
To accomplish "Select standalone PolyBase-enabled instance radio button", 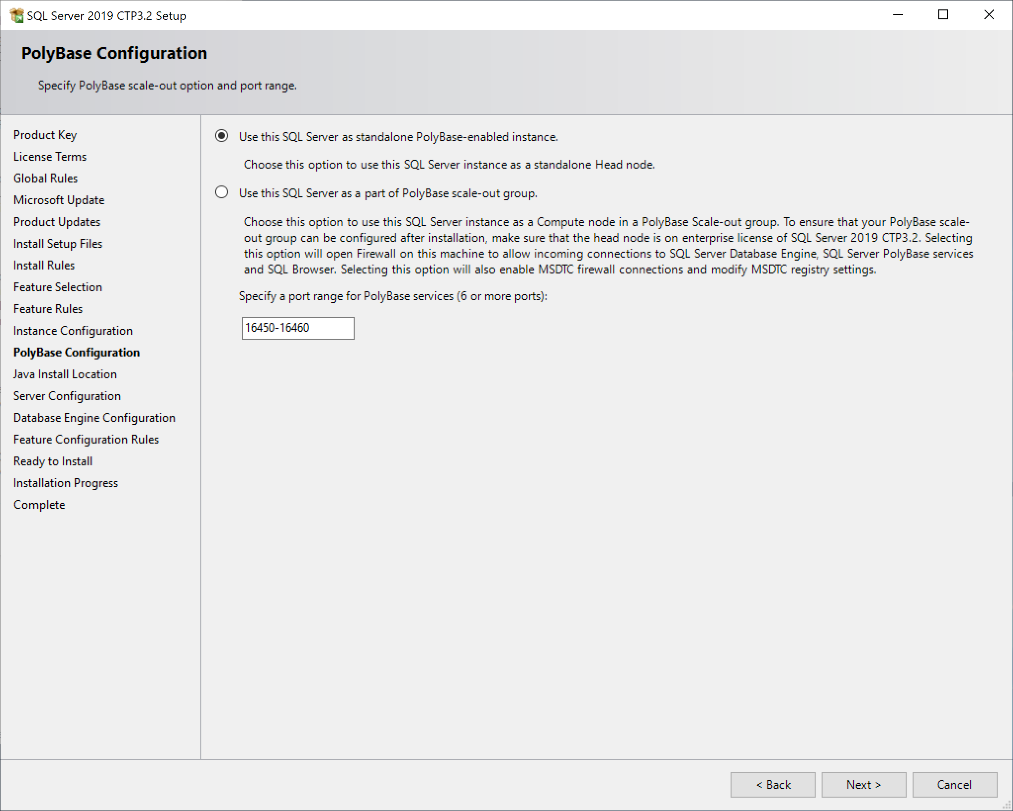I will tap(222, 136).
